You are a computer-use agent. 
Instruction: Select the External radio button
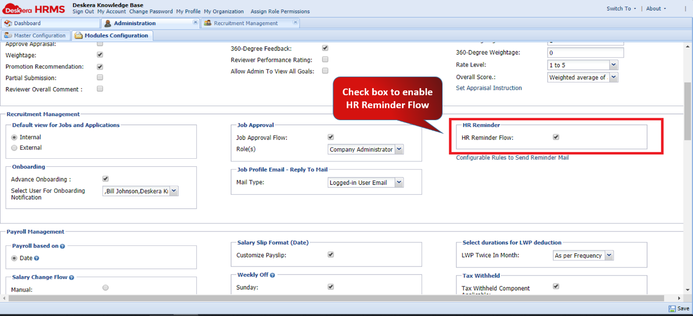(15, 147)
